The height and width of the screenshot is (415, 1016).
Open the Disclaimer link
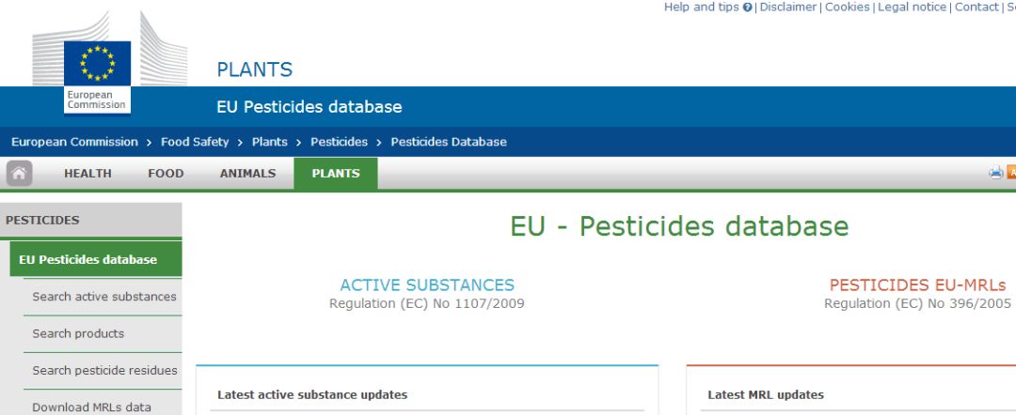tap(788, 8)
